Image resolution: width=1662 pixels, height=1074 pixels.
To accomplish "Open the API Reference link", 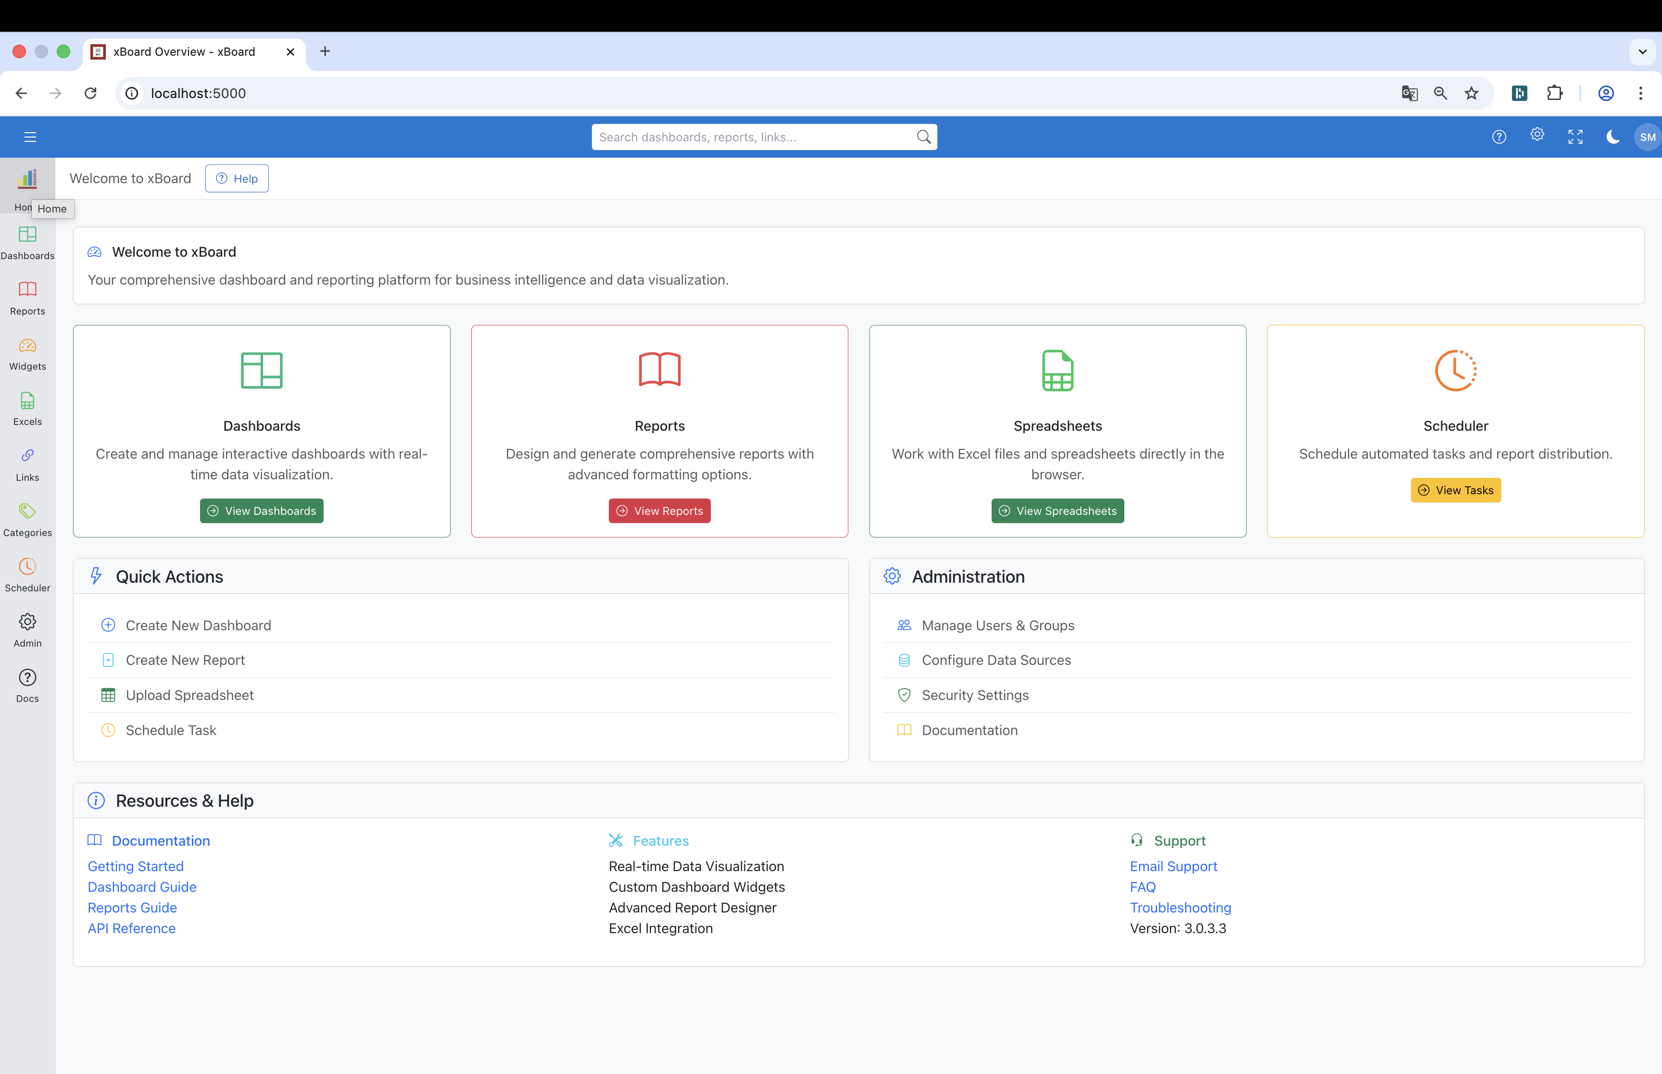I will (x=132, y=928).
